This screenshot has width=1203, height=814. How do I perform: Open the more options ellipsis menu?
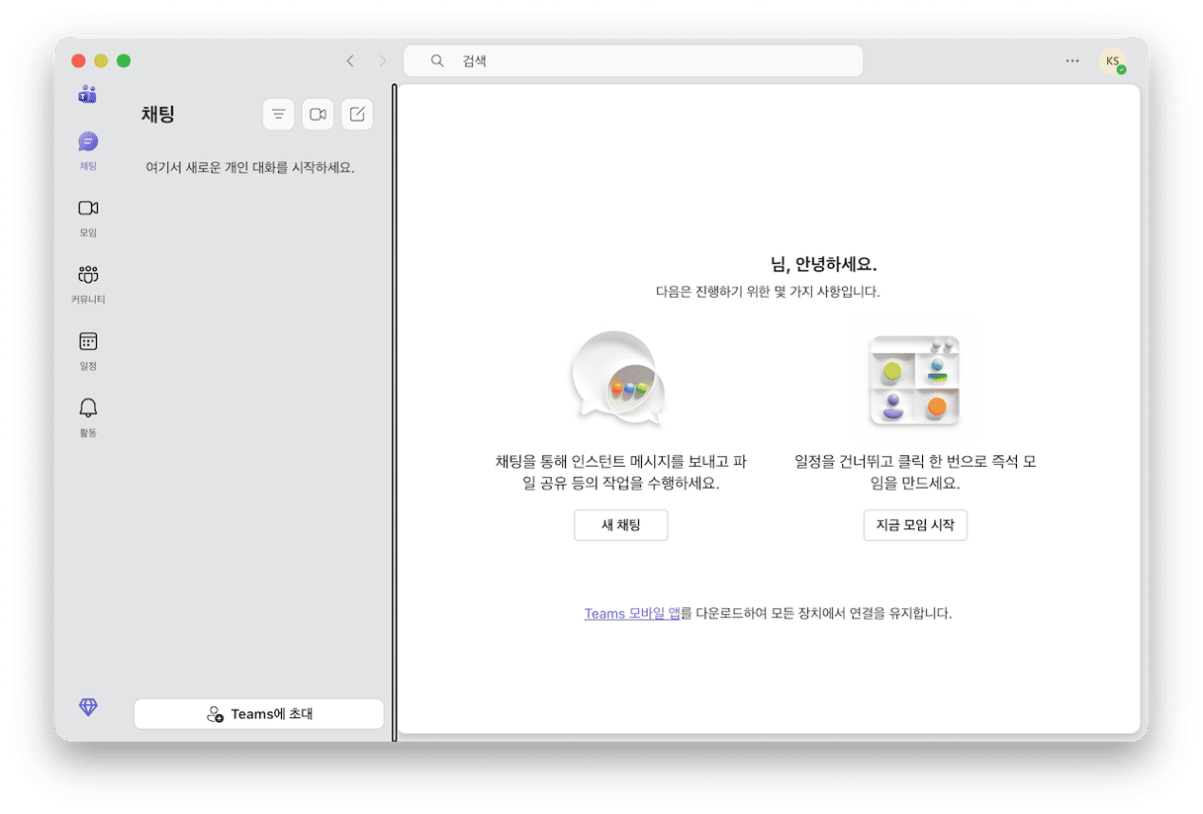pyautogui.click(x=1072, y=61)
